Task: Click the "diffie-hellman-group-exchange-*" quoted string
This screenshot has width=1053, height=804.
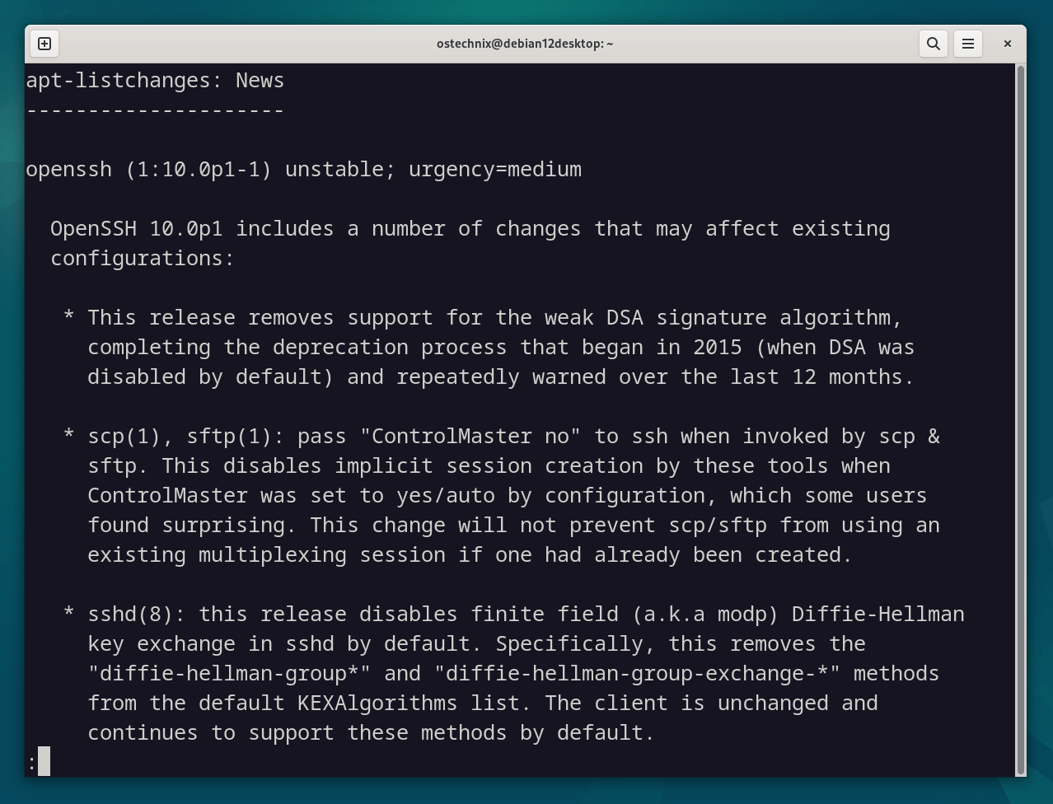Action: point(637,673)
